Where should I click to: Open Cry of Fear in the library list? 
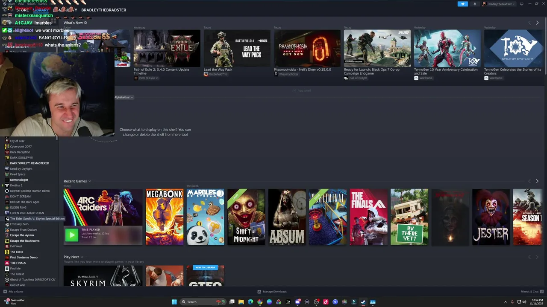coord(17,141)
